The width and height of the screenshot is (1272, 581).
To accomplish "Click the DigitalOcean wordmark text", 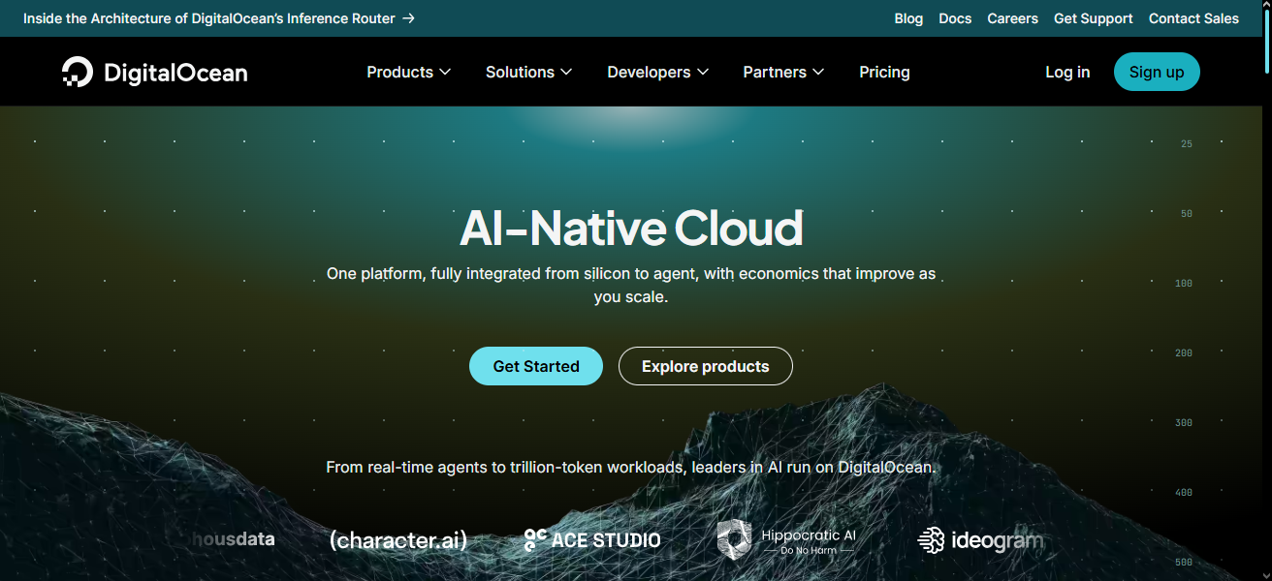I will pos(175,73).
